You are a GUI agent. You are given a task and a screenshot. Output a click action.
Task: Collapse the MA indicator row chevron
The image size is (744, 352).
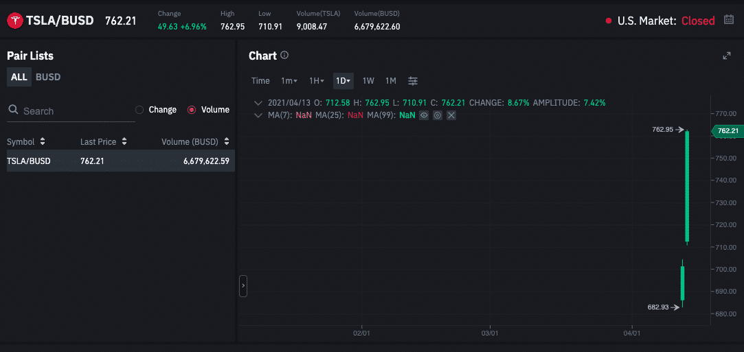258,115
